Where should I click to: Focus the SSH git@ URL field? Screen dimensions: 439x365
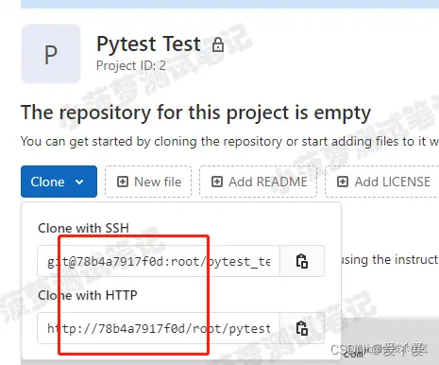pos(159,261)
